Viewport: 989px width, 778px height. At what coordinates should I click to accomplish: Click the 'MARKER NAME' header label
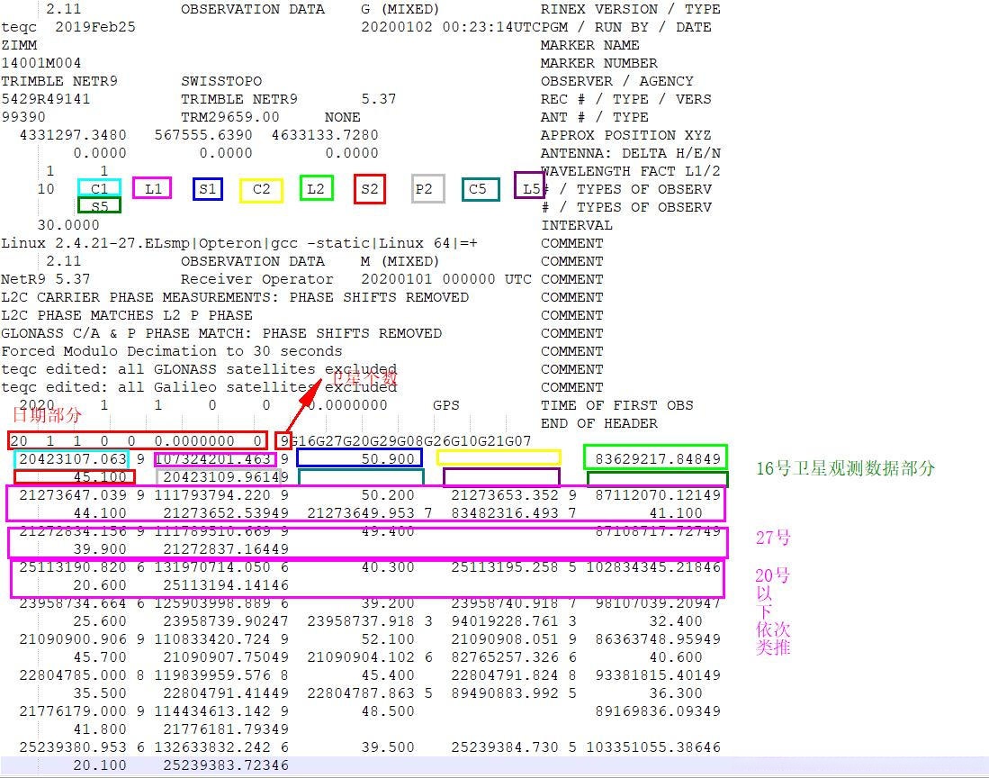589,45
